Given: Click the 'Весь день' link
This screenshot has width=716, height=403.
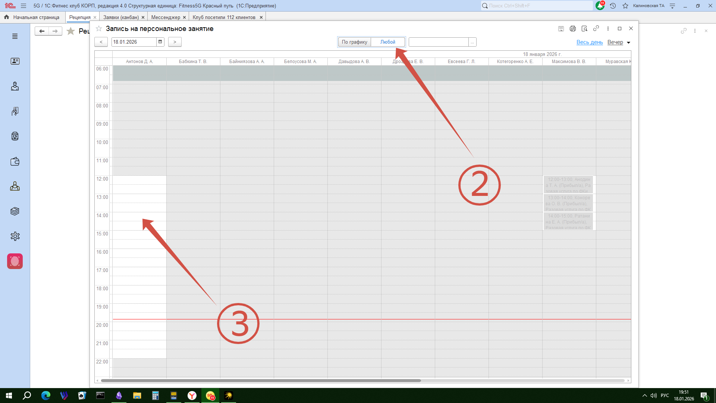Looking at the screenshot, I should click(589, 42).
